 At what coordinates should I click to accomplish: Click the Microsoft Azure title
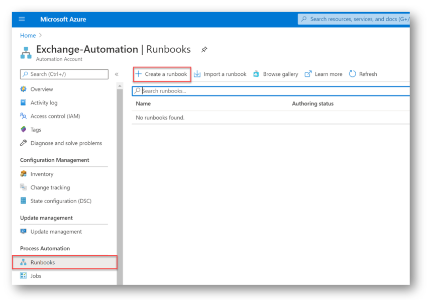(x=63, y=19)
